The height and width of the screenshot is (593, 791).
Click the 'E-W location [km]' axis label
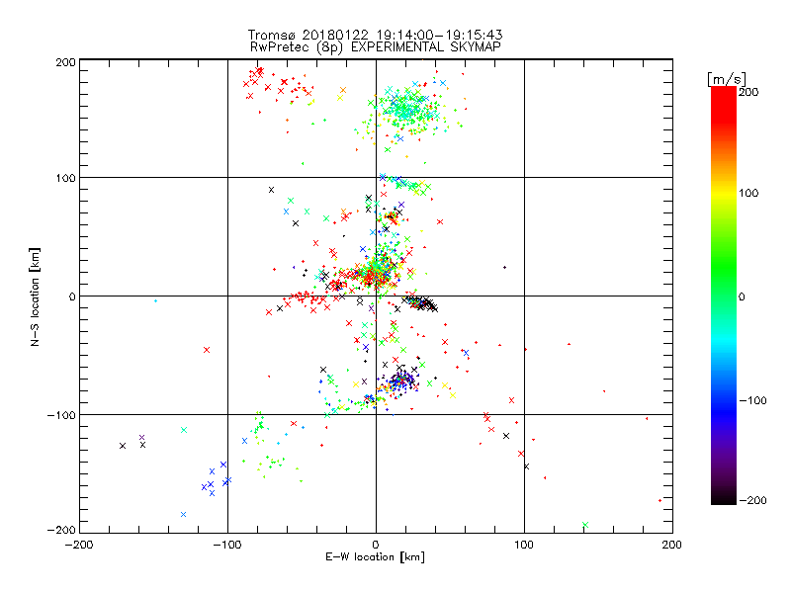click(375, 557)
